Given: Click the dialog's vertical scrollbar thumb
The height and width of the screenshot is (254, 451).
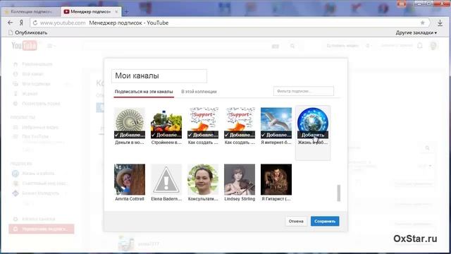Looking at the screenshot, I should (339, 193).
